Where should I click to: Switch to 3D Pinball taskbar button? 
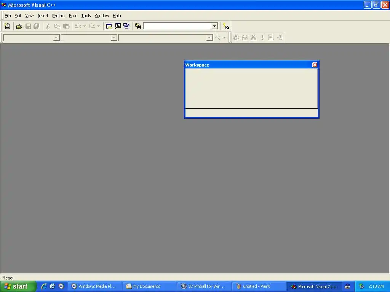pos(205,286)
